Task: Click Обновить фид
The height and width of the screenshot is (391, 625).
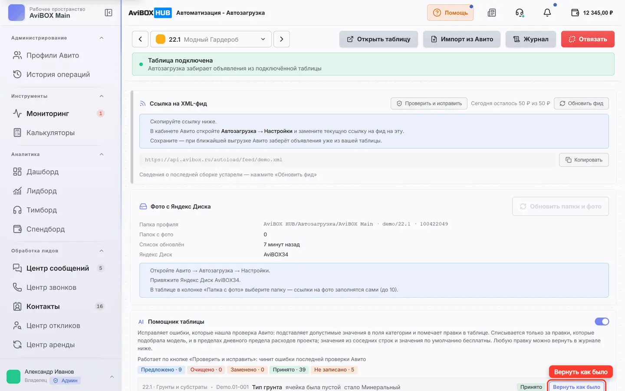Action: [x=582, y=103]
